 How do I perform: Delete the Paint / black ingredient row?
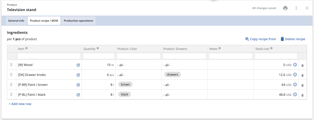coord(302,95)
